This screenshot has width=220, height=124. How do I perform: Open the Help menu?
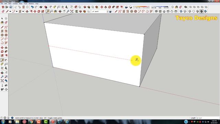click(x=37, y=4)
